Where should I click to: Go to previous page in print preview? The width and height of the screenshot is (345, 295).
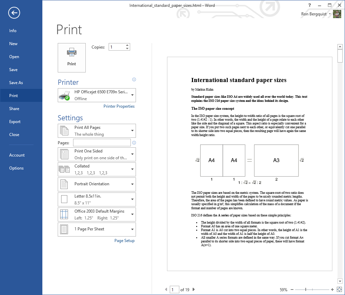coord(166,290)
